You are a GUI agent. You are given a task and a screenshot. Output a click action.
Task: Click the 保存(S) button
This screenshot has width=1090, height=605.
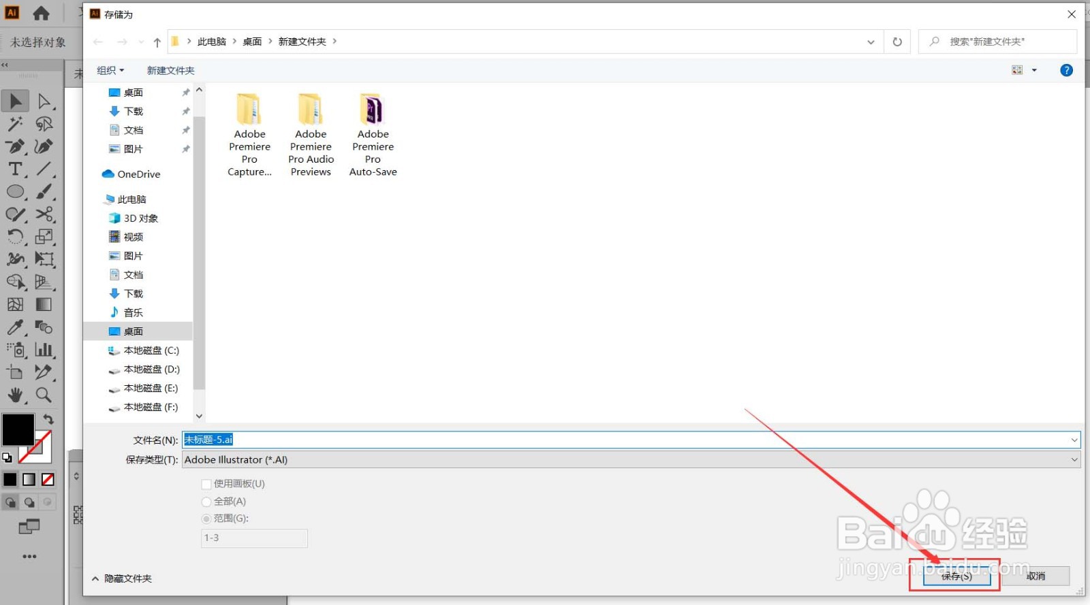coord(957,576)
